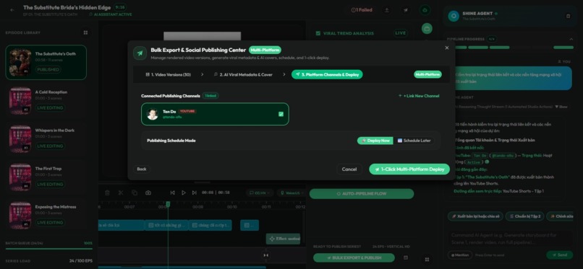
Task: Select Deploy Now schedule mode
Action: tap(375, 141)
